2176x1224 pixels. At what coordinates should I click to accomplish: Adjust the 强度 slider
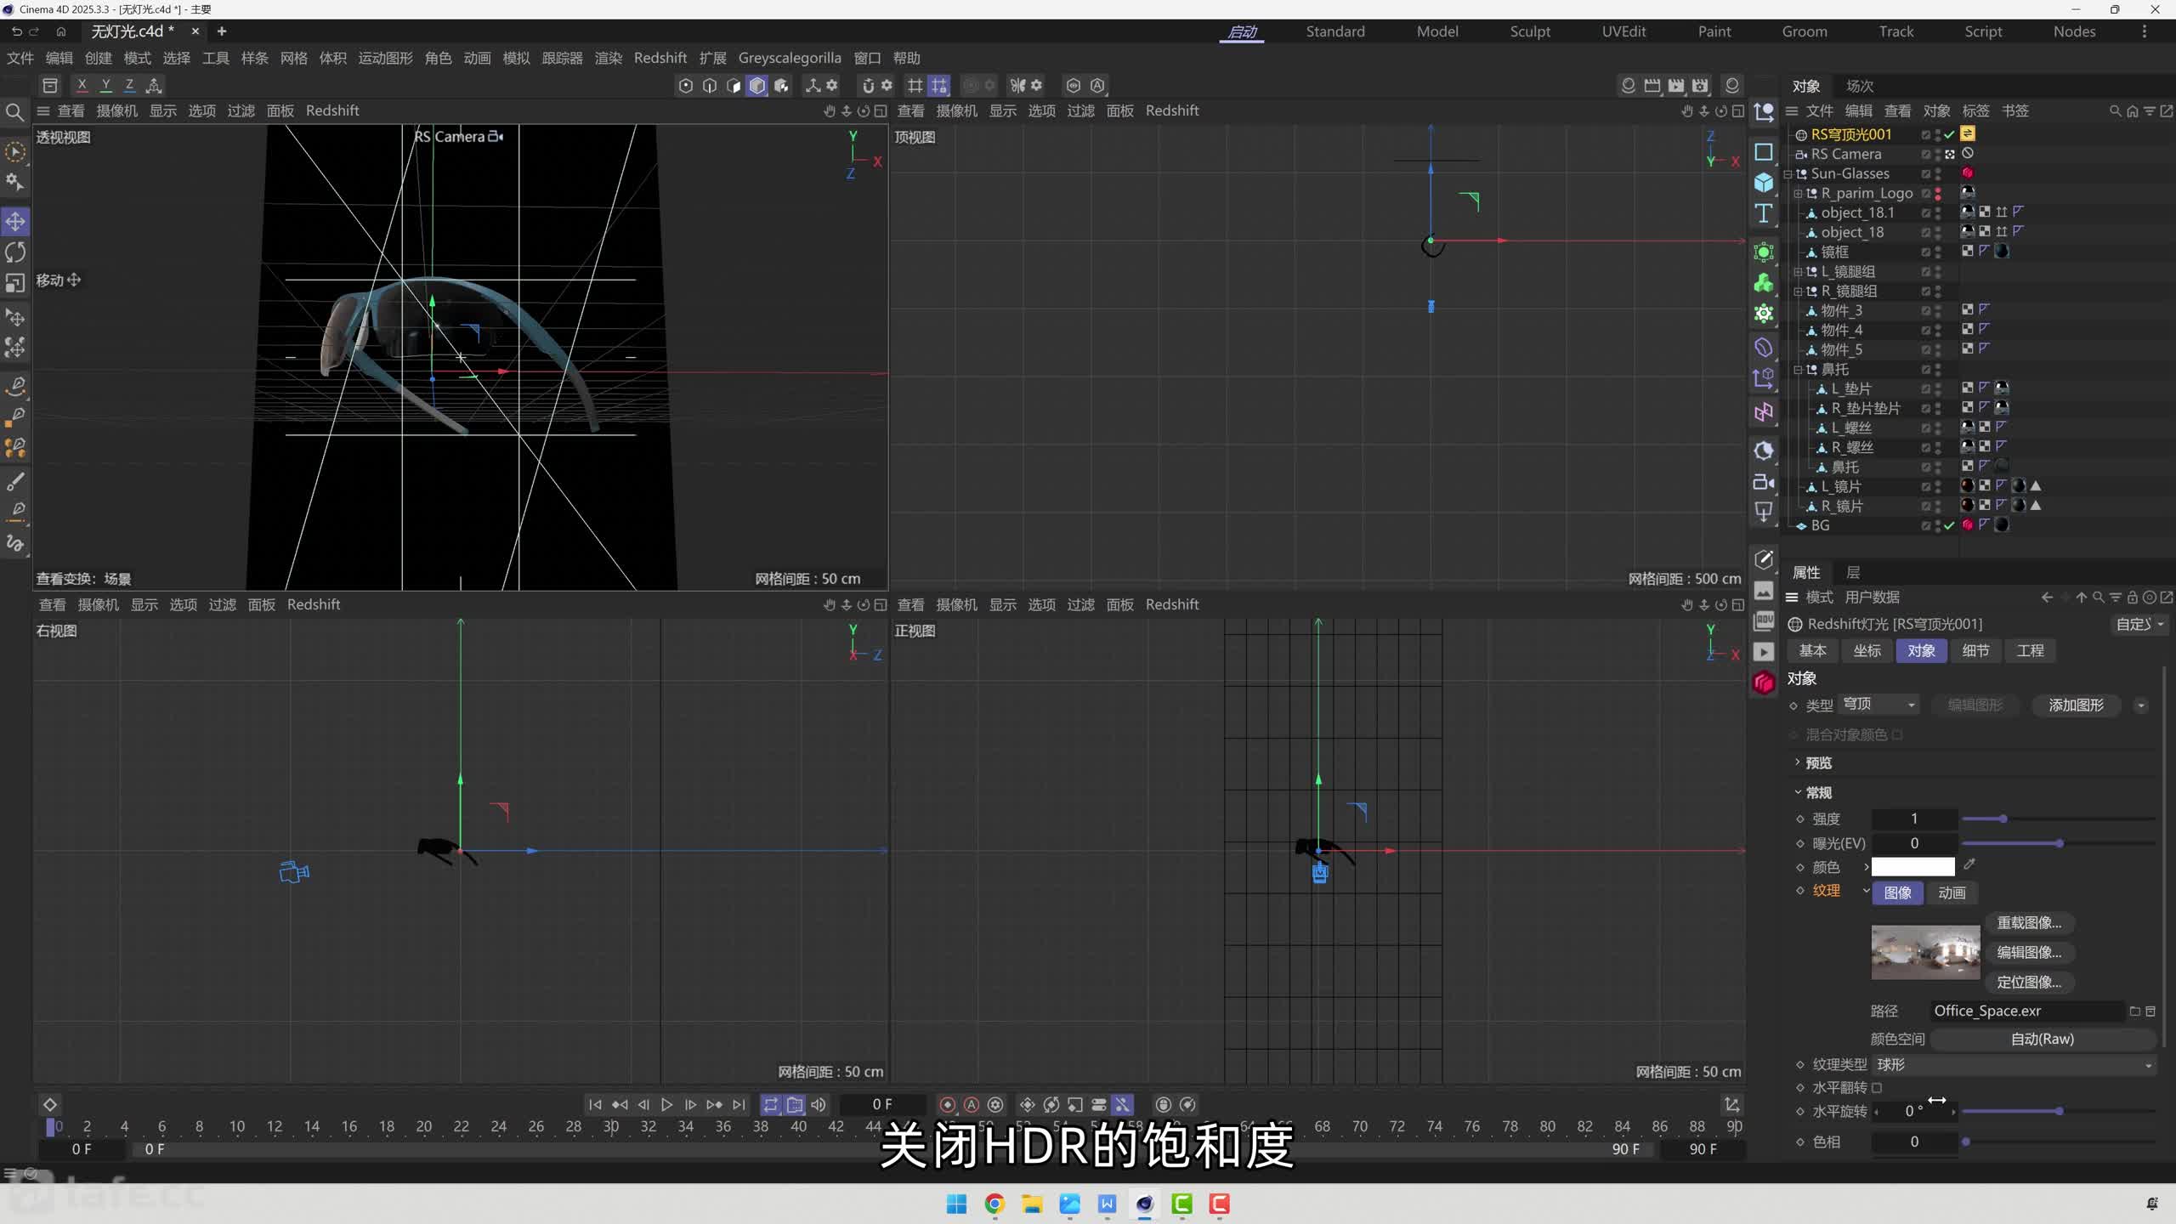pos(2058,819)
